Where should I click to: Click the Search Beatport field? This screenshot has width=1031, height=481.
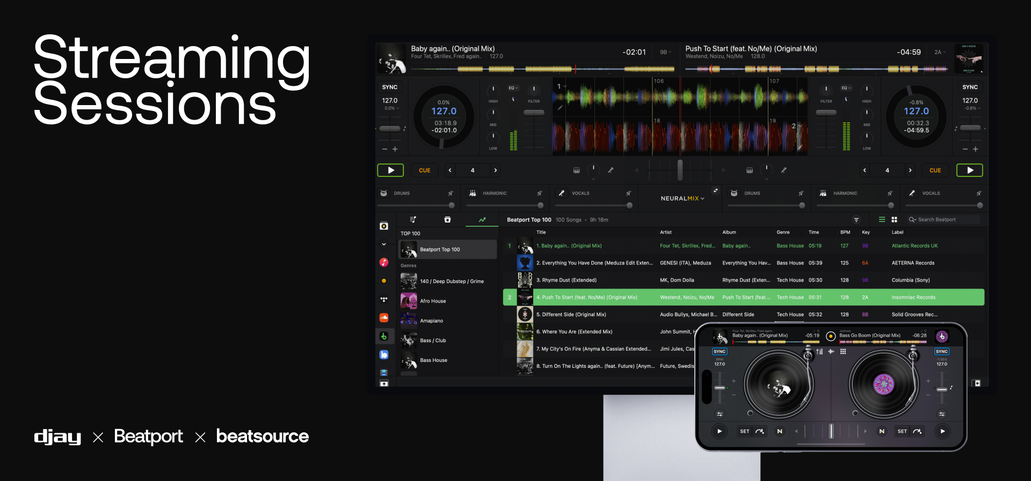943,220
